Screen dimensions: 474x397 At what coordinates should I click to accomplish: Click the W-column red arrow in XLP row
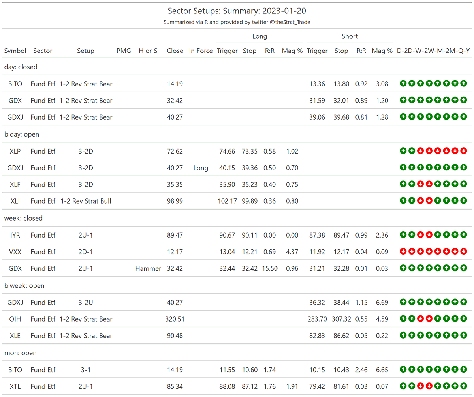[x=420, y=151]
